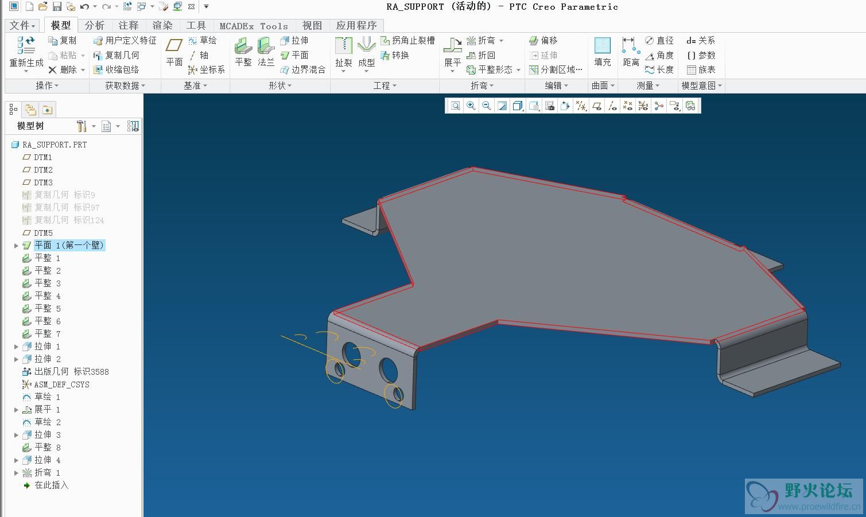Click the 用户定义特征 button

click(x=125, y=40)
